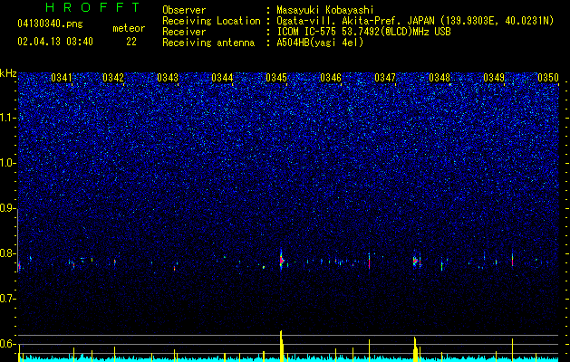Click the Observer field label
570x362 pixels.
click(184, 10)
